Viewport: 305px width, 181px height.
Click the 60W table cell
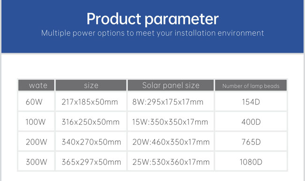[36, 101]
